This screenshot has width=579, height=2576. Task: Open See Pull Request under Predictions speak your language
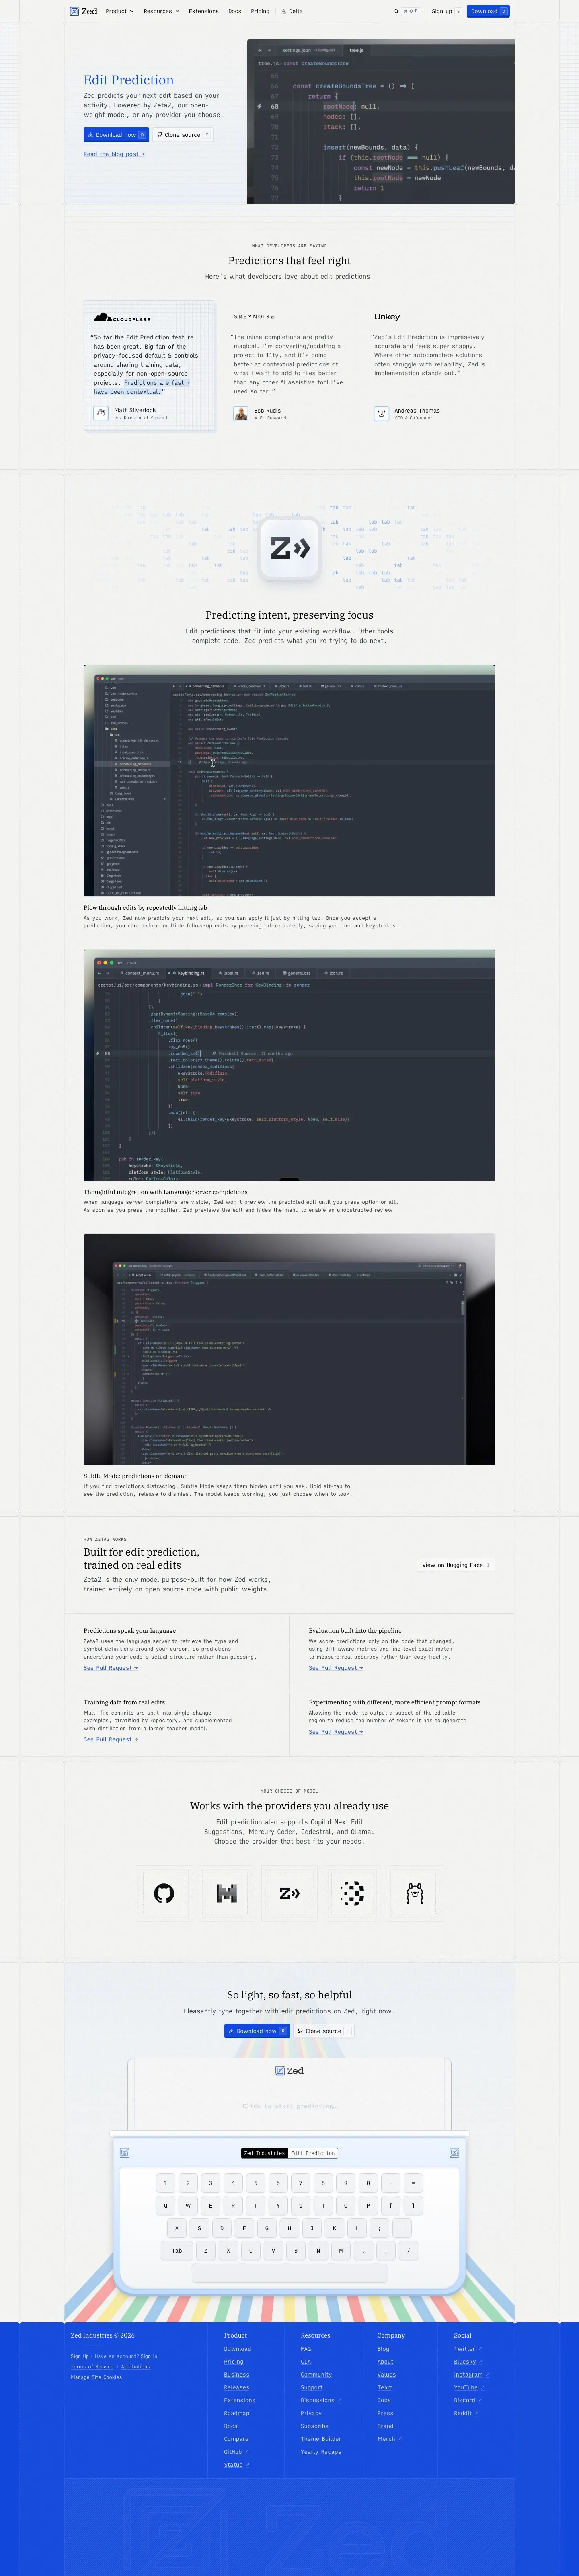click(111, 1667)
